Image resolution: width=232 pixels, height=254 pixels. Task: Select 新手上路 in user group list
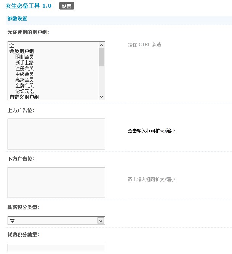24,63
